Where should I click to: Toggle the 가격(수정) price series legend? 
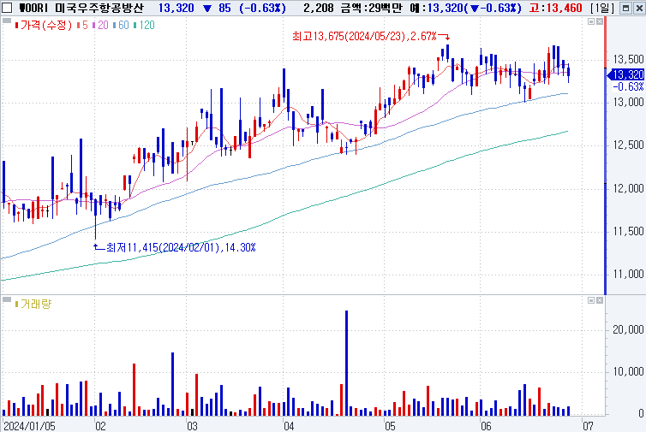tap(43, 25)
